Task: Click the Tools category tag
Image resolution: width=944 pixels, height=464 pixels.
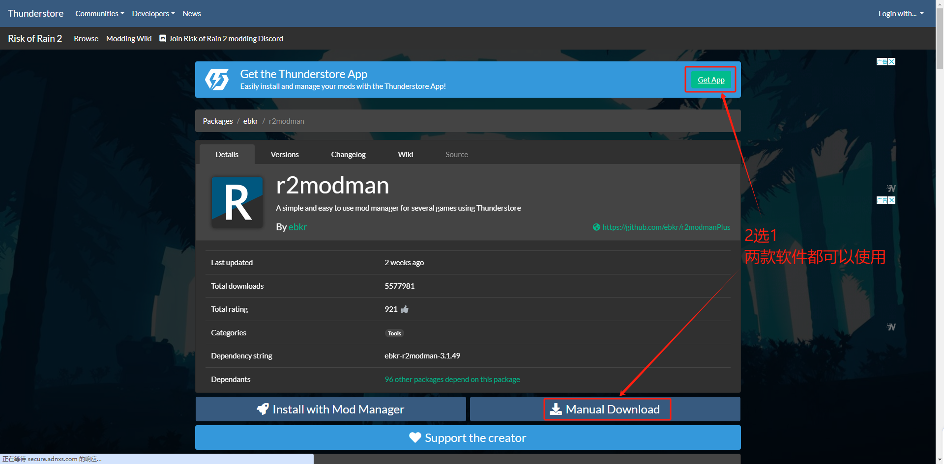Action: (394, 333)
